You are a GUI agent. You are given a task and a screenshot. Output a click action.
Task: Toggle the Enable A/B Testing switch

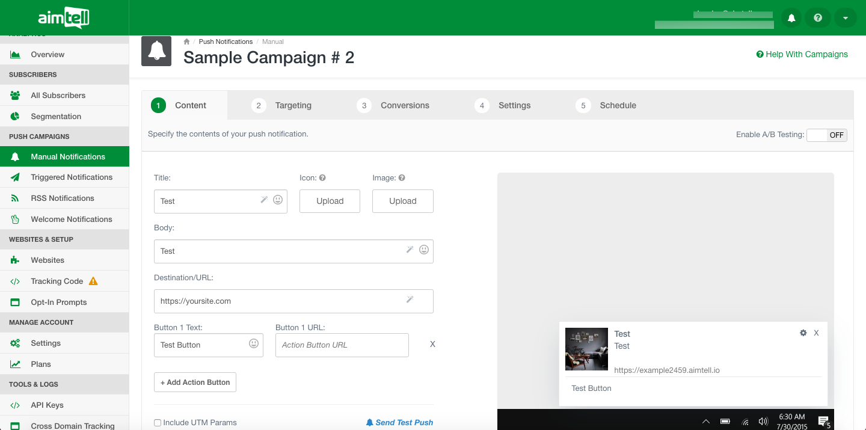[826, 135]
